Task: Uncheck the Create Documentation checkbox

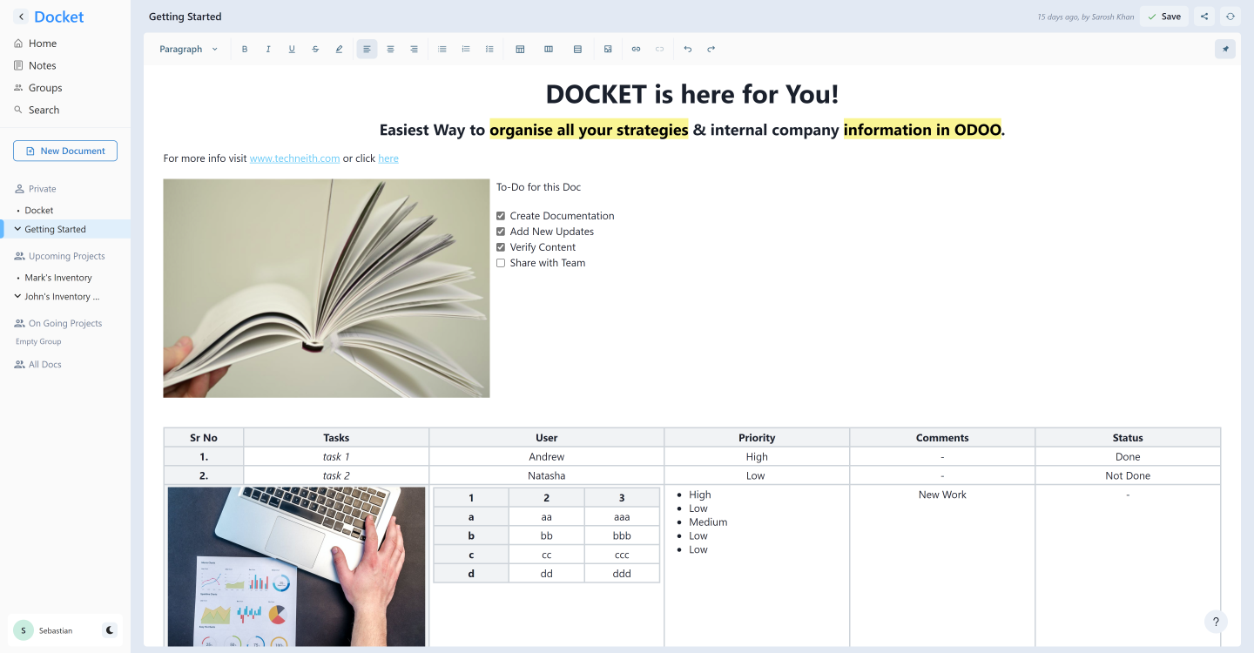Action: 501,216
